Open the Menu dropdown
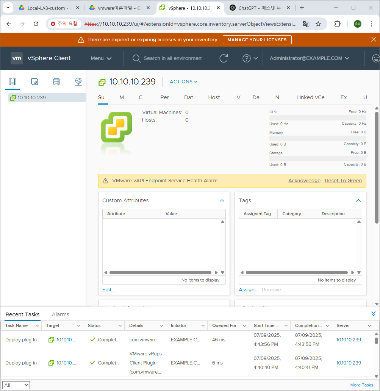This screenshot has height=391, width=380. click(x=101, y=58)
